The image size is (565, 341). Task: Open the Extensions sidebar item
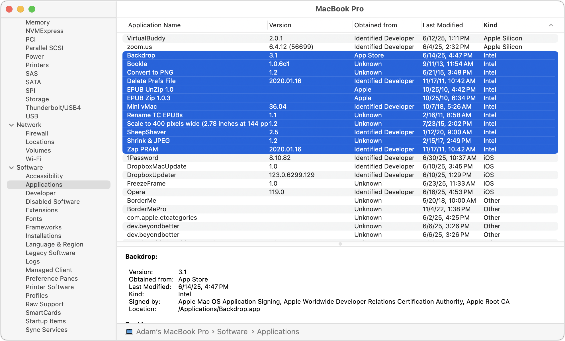[x=42, y=210]
